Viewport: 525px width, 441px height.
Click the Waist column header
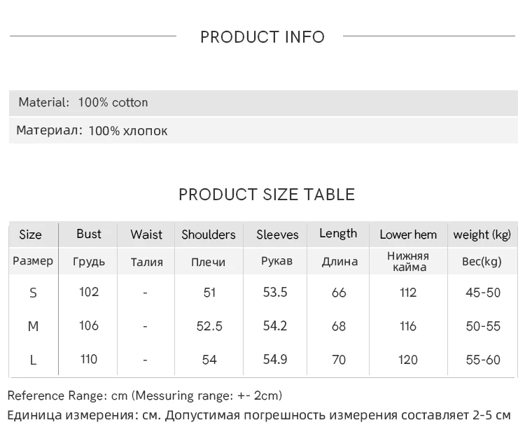click(146, 234)
